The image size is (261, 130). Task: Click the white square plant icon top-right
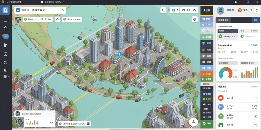pos(257,10)
